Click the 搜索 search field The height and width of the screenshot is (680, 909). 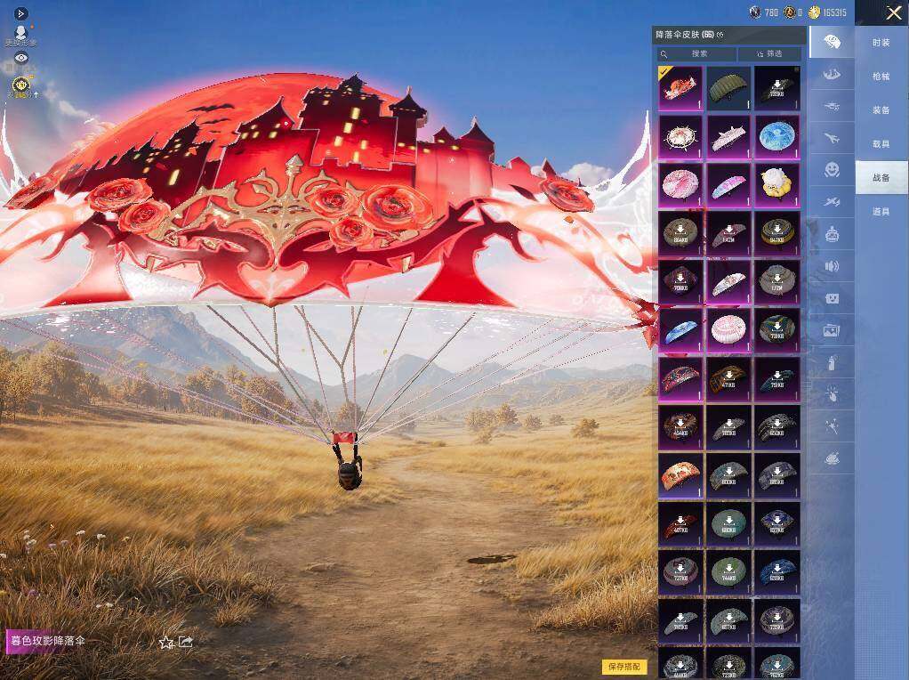[x=697, y=53]
